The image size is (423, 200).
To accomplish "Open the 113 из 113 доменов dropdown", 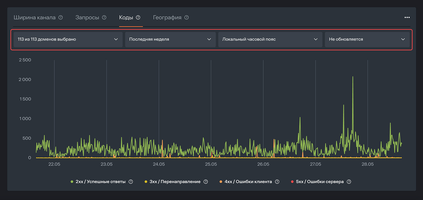I will click(68, 40).
